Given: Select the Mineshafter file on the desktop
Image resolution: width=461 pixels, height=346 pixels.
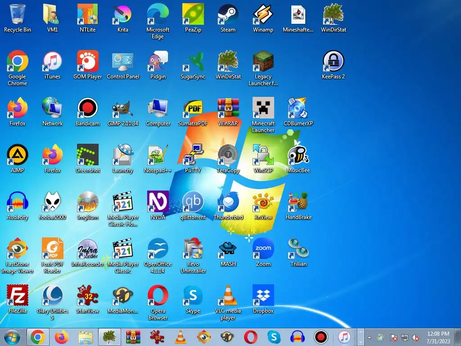Looking at the screenshot, I should coord(298,18).
